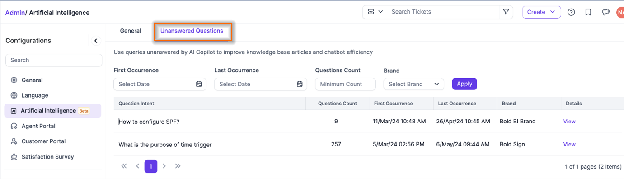This screenshot has height=179, width=624.
Task: Click the date 5/Mar/24 02:56 PM
Action: 399,145
